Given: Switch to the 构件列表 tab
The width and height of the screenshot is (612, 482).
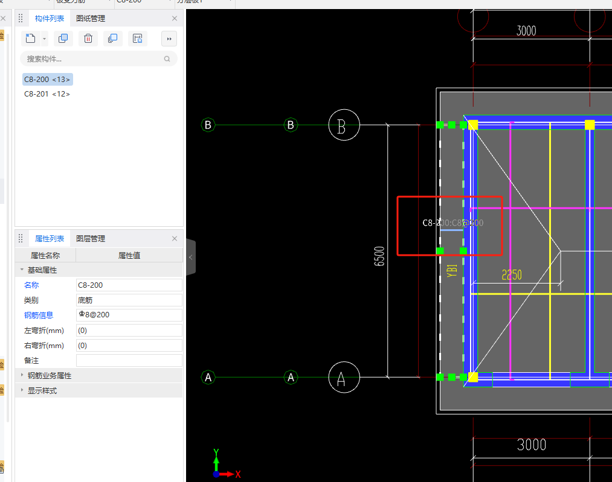Looking at the screenshot, I should tap(50, 18).
